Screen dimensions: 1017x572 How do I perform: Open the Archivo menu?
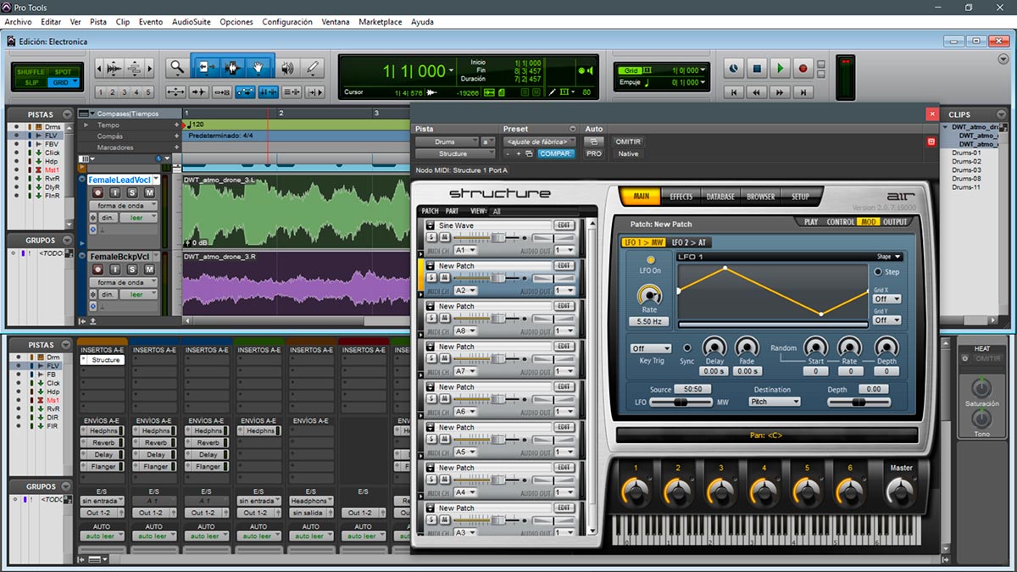(18, 22)
